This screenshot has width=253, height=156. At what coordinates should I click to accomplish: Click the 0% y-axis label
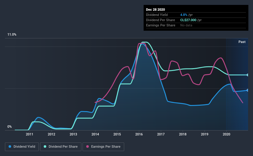10,127
